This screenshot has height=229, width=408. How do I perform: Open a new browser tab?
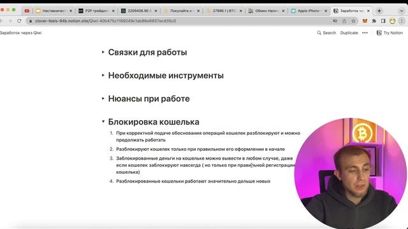(379, 11)
